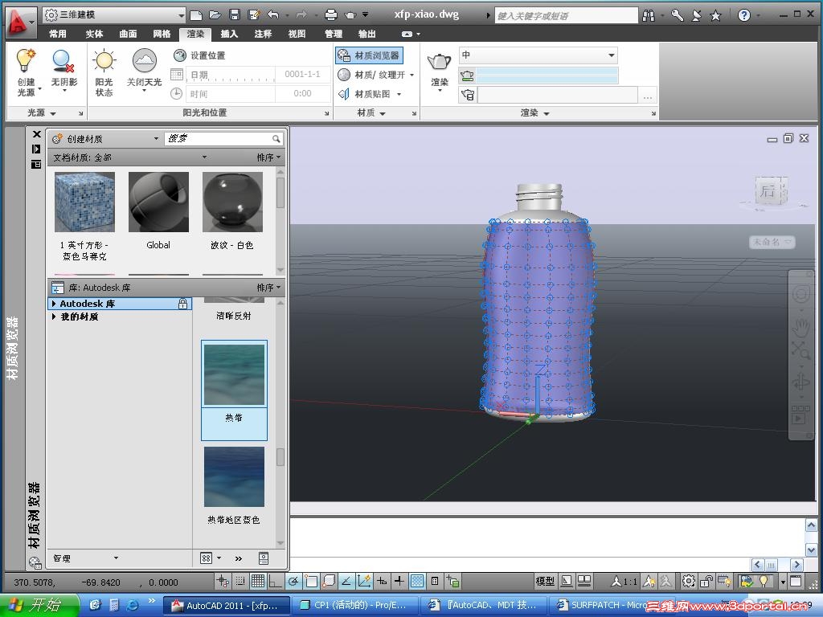The image size is (823, 617).
Task: Click the Set Location (设置位置) globe icon
Action: point(179,55)
